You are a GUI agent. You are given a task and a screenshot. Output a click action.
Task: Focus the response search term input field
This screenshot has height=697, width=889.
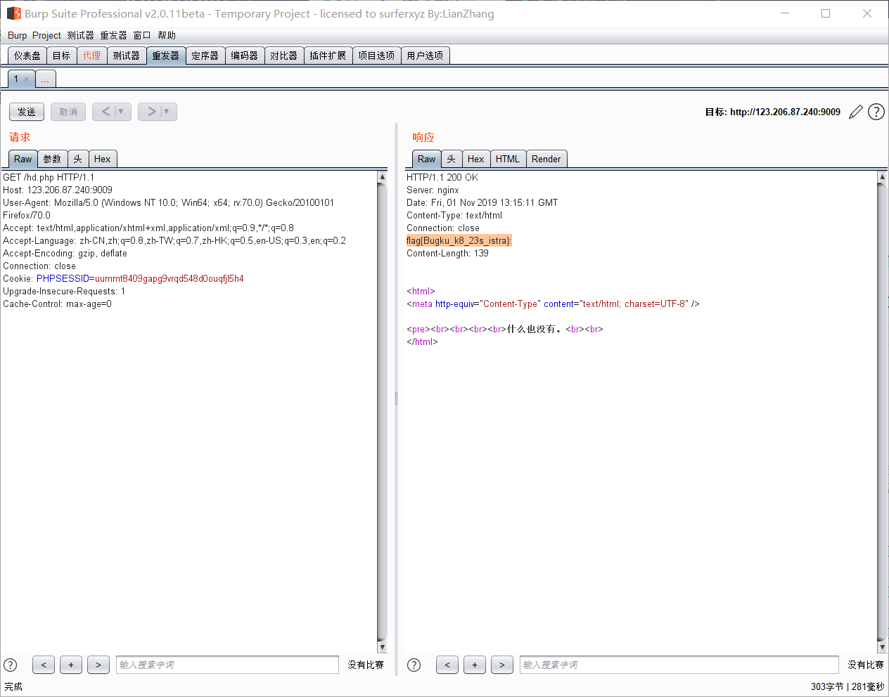pos(679,665)
